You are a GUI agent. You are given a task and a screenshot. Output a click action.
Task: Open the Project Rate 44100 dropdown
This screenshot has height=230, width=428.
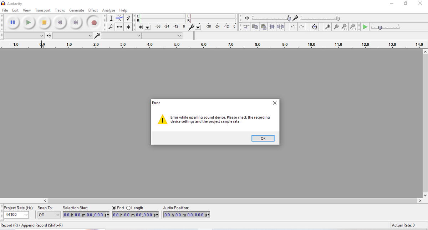[x=26, y=215]
